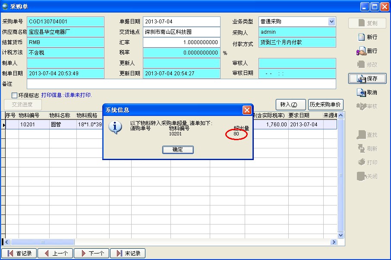The width and height of the screenshot is (391, 260).
Task: Click the horizontal scrollbar right arrow
Action: point(334,242)
